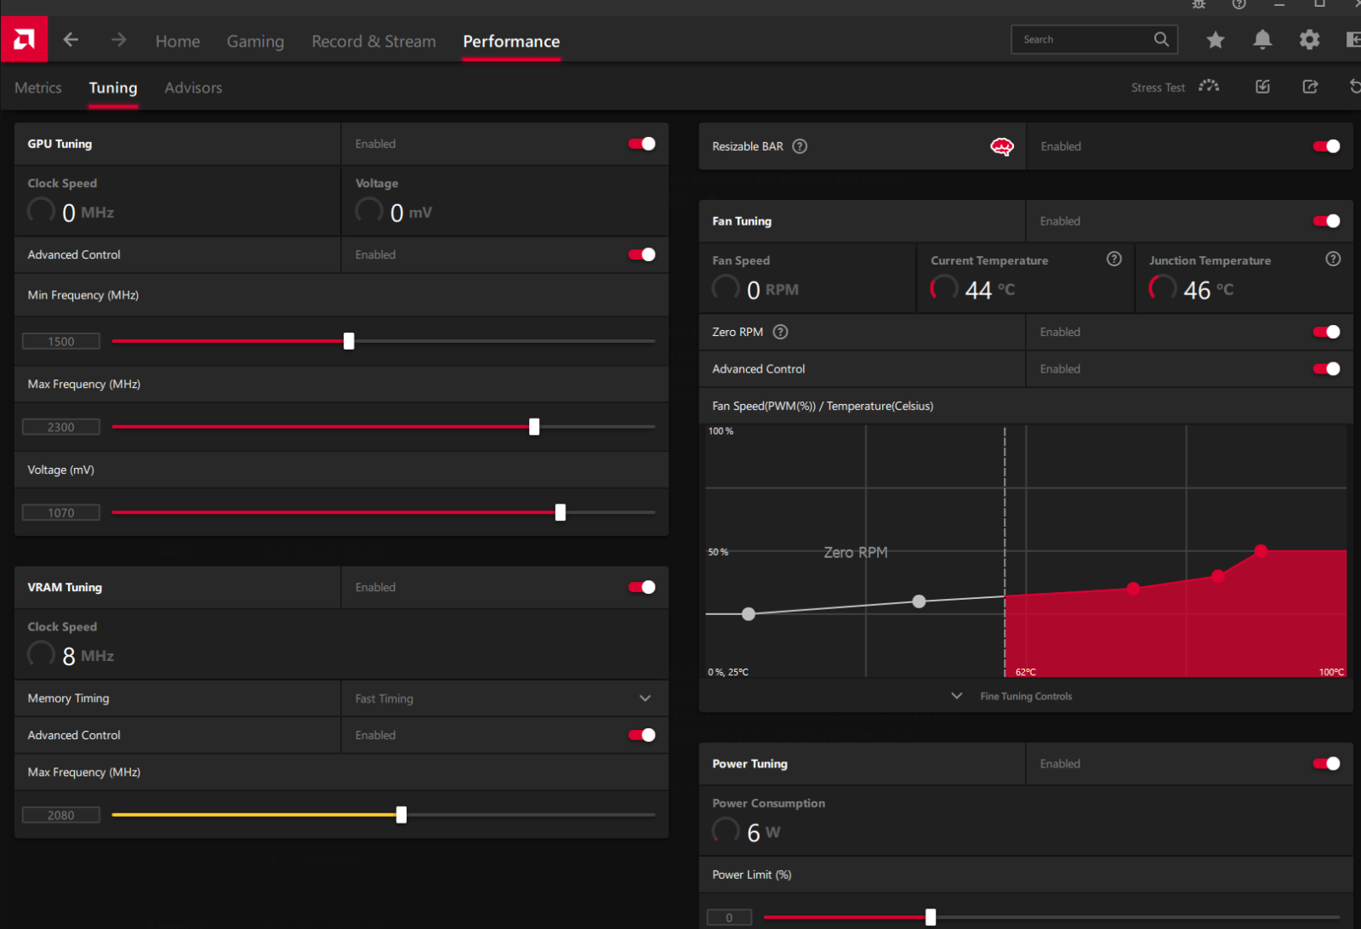Go back with the left arrow
This screenshot has width=1361, height=929.
(x=71, y=40)
